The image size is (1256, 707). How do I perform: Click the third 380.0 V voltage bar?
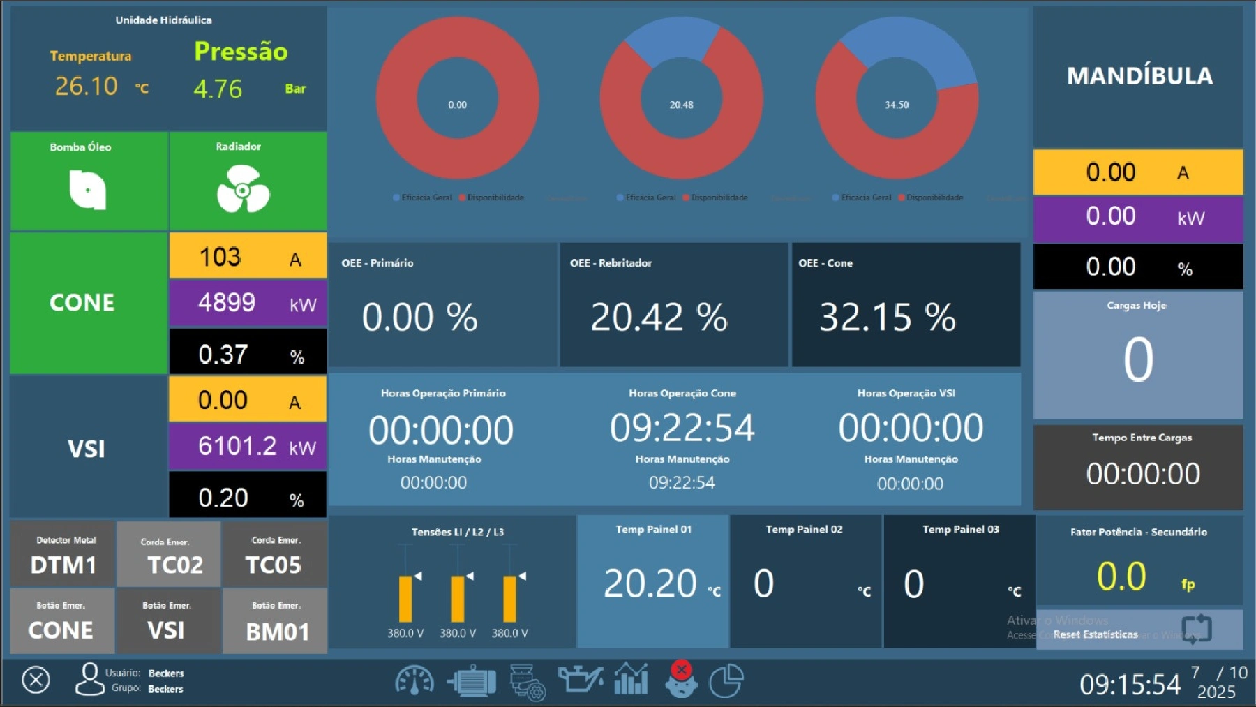(510, 598)
